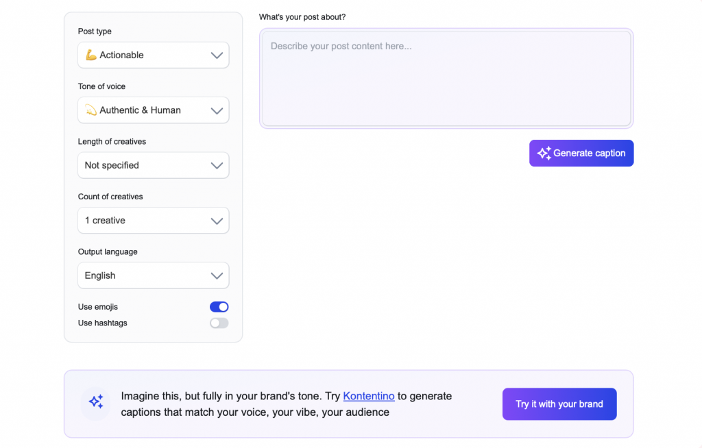Click chevron arrow in Post type field
Image resolution: width=702 pixels, height=448 pixels.
click(217, 55)
